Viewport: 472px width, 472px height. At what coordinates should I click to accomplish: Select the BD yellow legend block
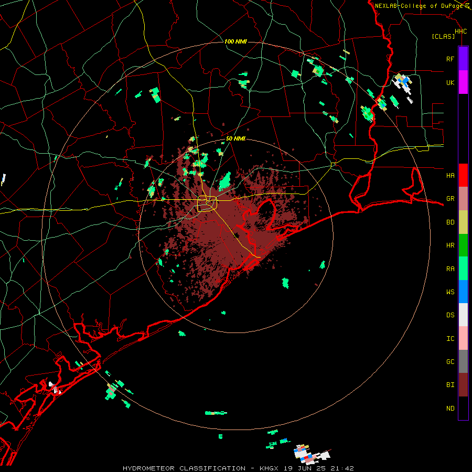tap(463, 222)
